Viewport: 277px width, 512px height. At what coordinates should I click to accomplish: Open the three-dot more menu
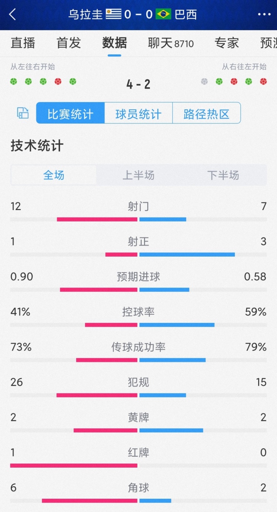pos(264,14)
